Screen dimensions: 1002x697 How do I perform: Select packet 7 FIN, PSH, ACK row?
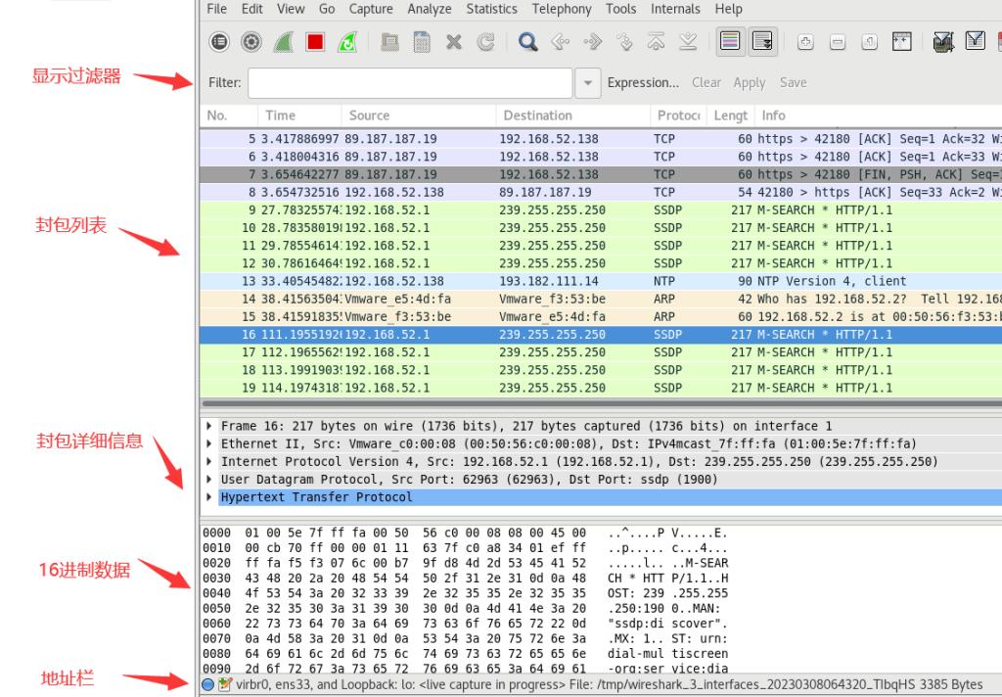click(601, 174)
